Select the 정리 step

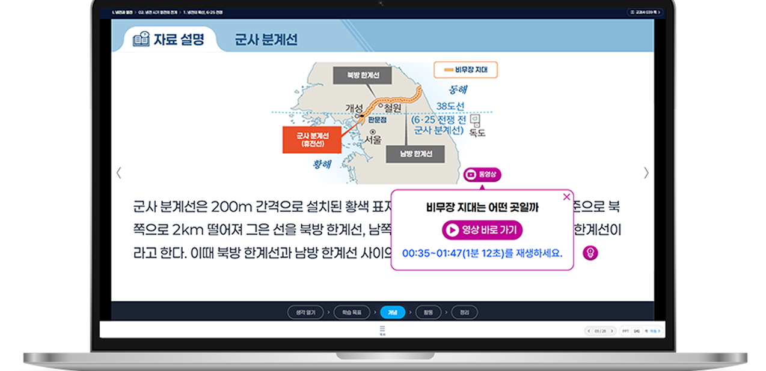pyautogui.click(x=465, y=312)
